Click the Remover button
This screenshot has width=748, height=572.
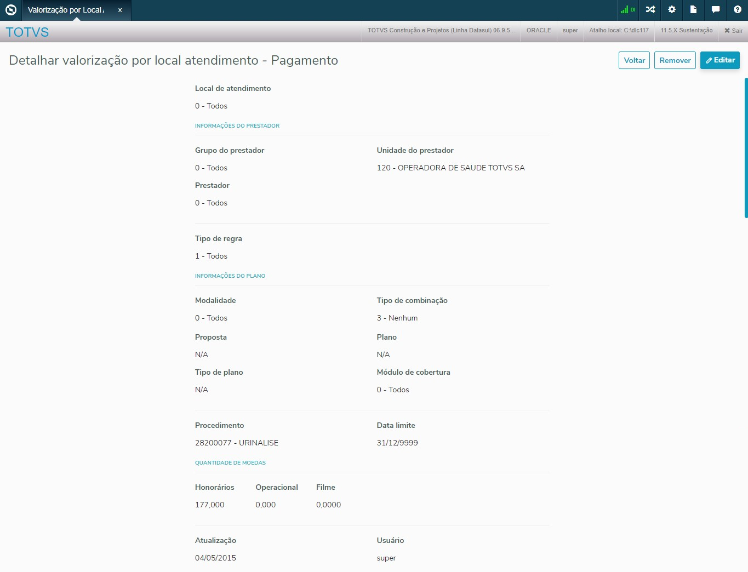click(675, 60)
